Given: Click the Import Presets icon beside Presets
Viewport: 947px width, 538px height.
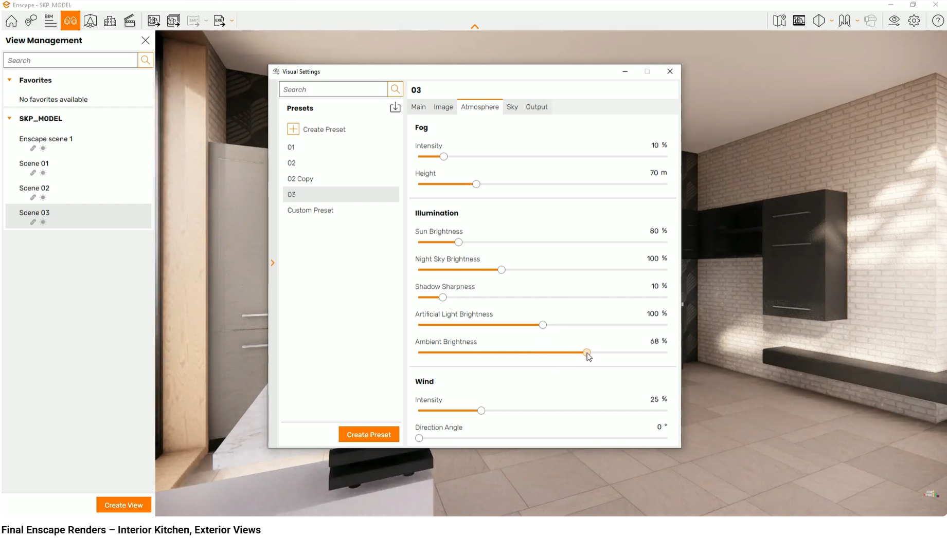Looking at the screenshot, I should coord(395,108).
